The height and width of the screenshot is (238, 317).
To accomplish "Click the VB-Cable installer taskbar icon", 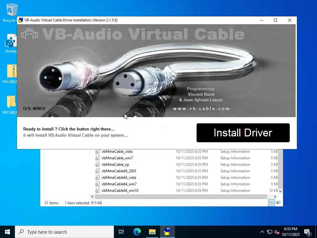I will point(167,232).
